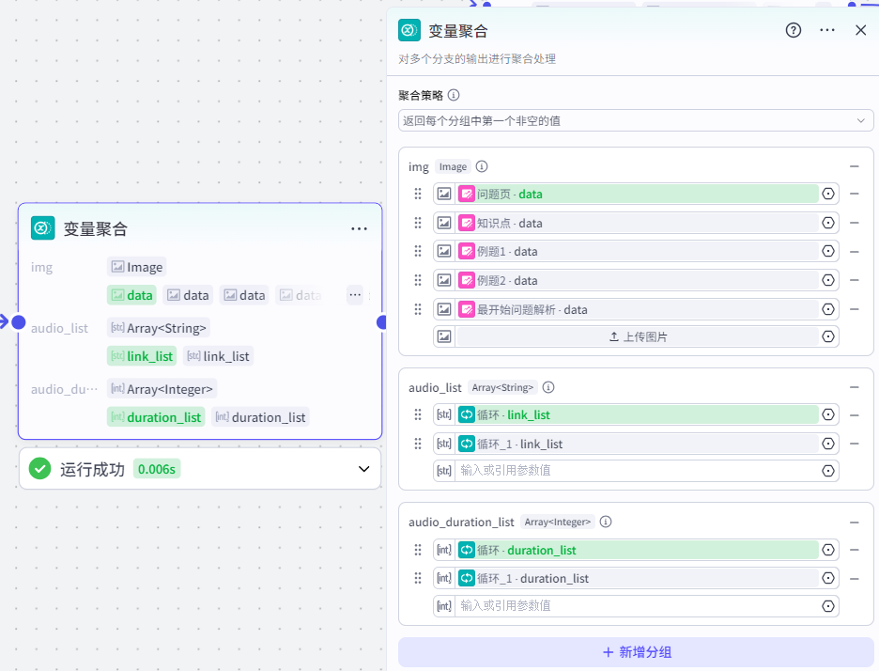Click the drag handle for 循环_1 - link_list
This screenshot has height=671, width=879.
point(418,444)
